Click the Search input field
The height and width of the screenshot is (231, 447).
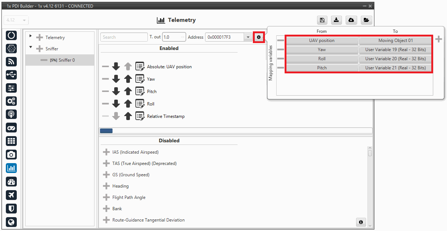click(x=124, y=37)
